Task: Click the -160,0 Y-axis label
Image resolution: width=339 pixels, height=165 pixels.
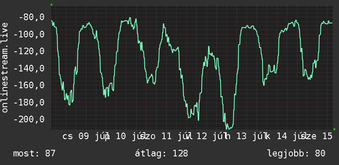Action: click(29, 85)
